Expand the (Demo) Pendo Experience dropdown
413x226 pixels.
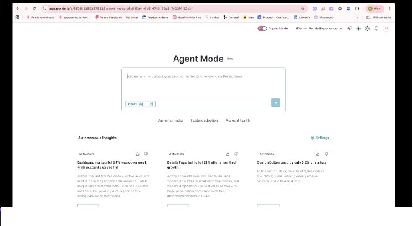coord(319,28)
